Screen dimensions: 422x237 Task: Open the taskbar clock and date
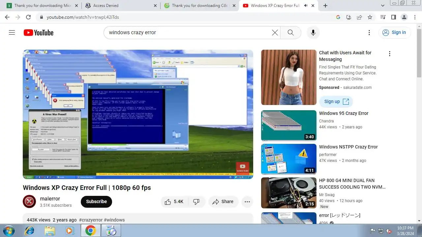pos(405,230)
